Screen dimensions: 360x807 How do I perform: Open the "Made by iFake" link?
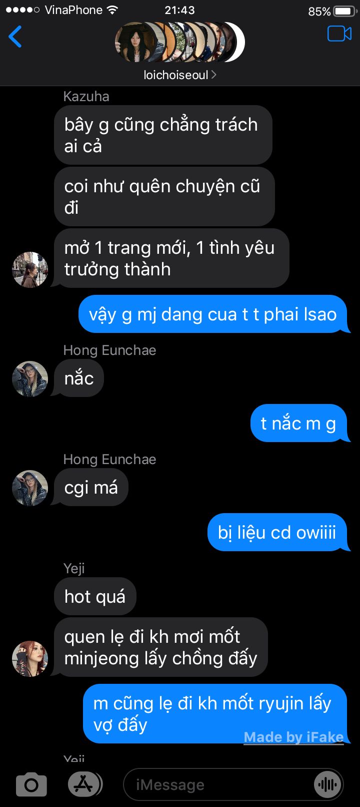tap(293, 737)
